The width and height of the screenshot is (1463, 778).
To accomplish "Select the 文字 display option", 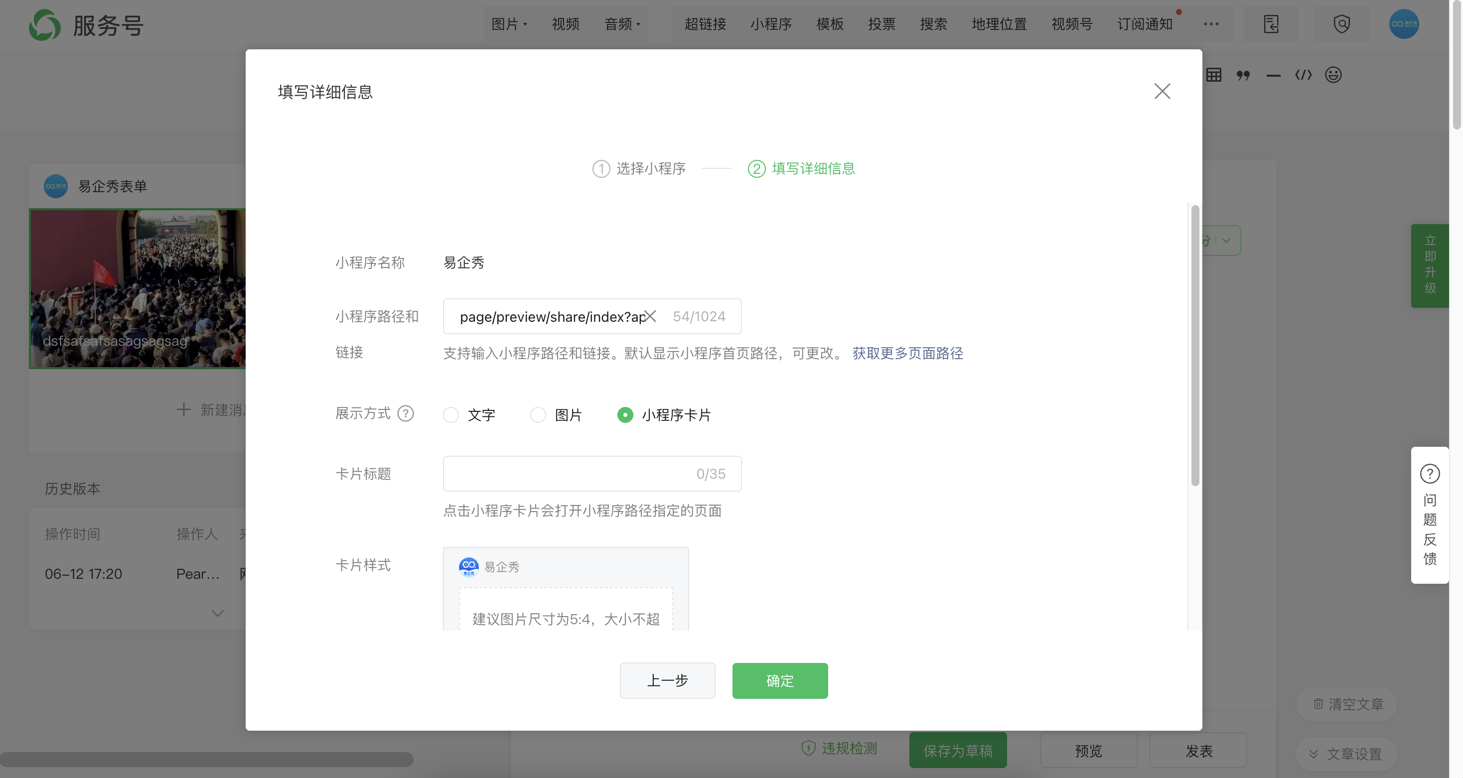I will 451,415.
